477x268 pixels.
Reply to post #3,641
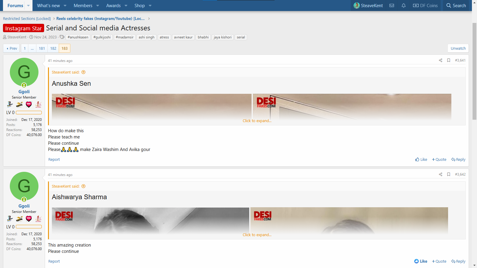pos(458,160)
